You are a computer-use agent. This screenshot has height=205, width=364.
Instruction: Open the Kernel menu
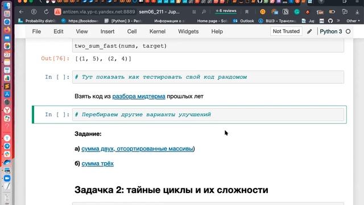click(158, 31)
